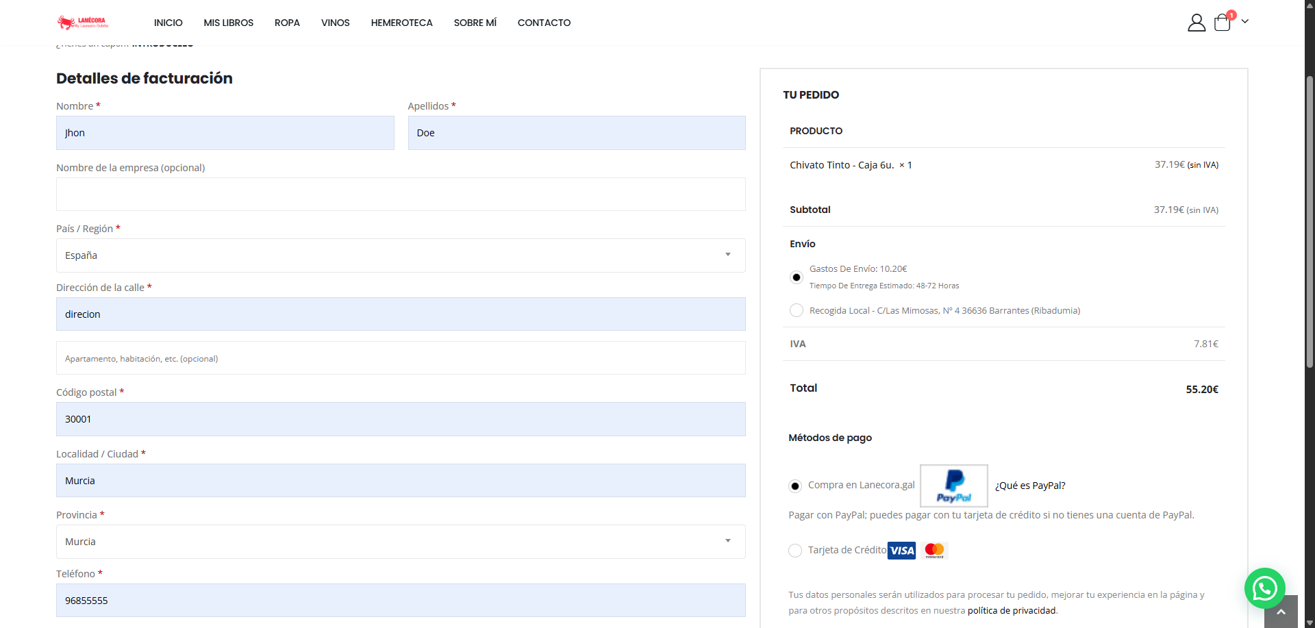The image size is (1315, 628).
Task: Click the back-to-top arrow button
Action: (1281, 612)
